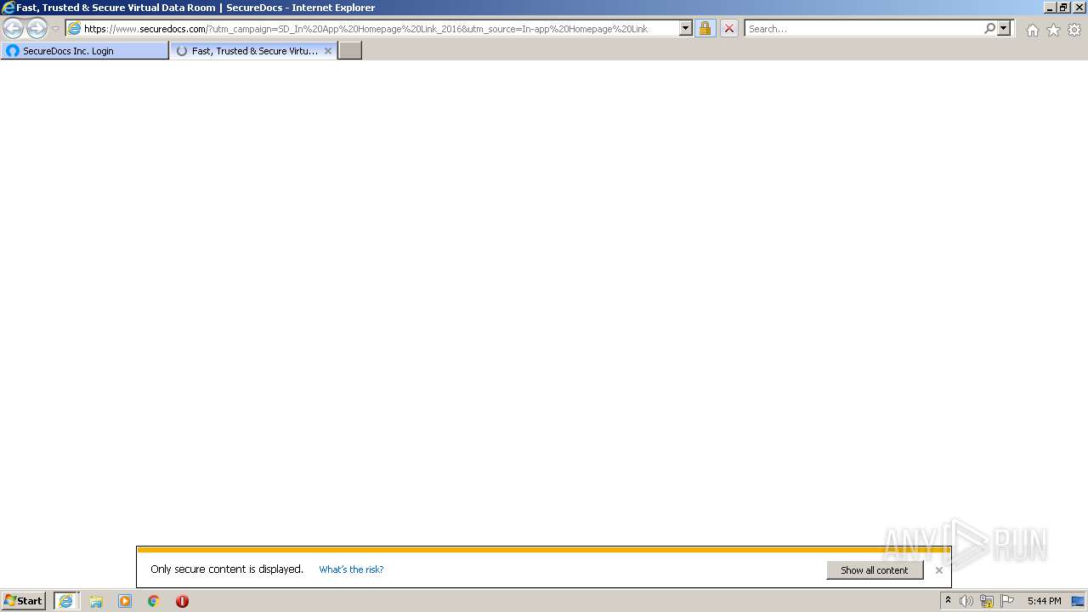
Task: Dismiss the secure content notification bar
Action: point(938,570)
